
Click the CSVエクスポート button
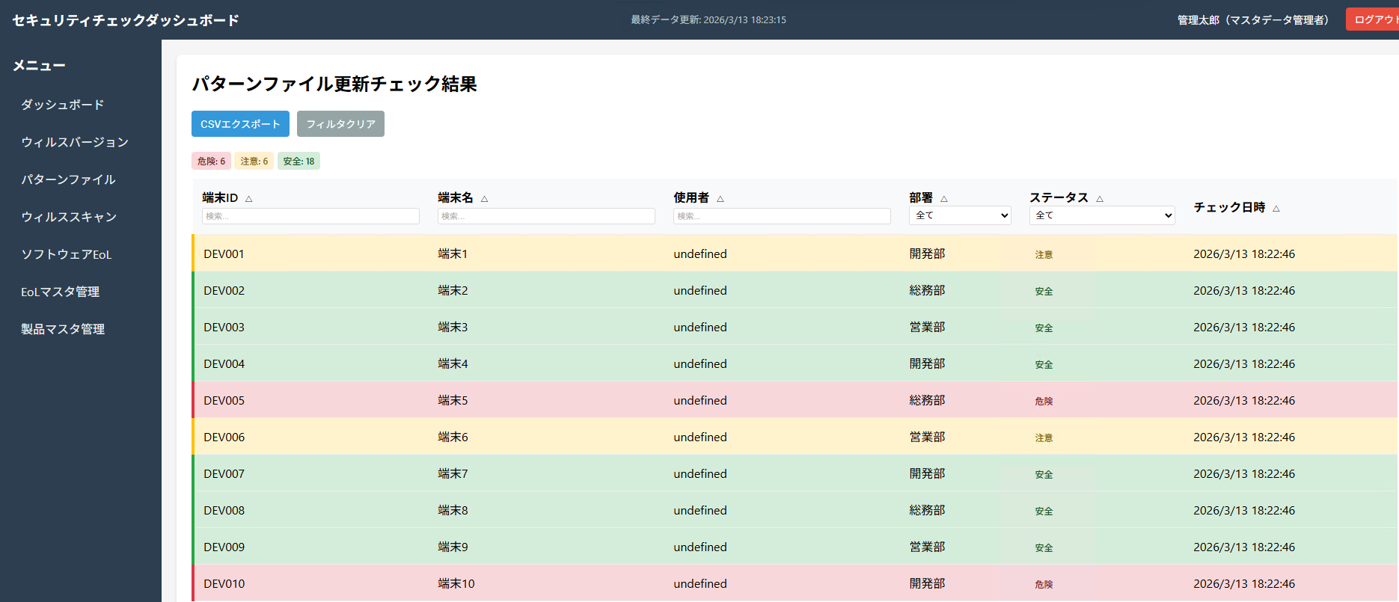point(240,124)
